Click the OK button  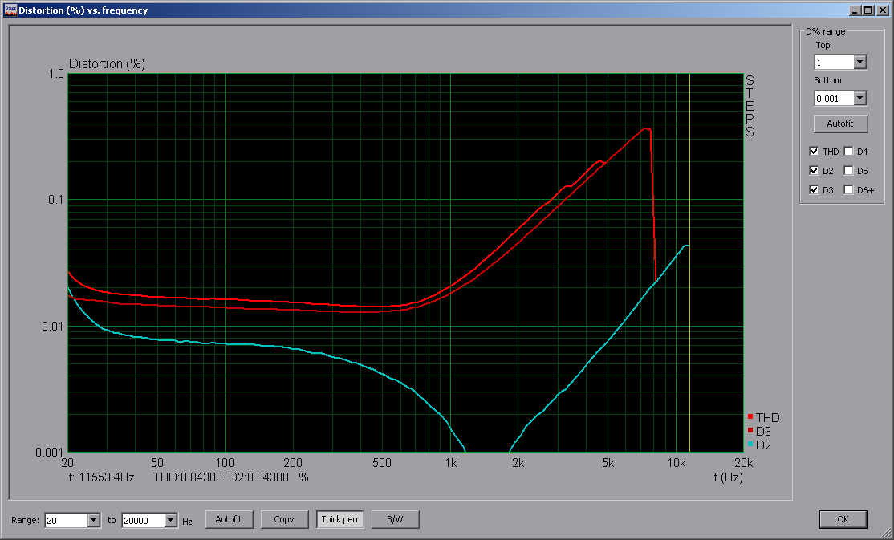(x=843, y=519)
